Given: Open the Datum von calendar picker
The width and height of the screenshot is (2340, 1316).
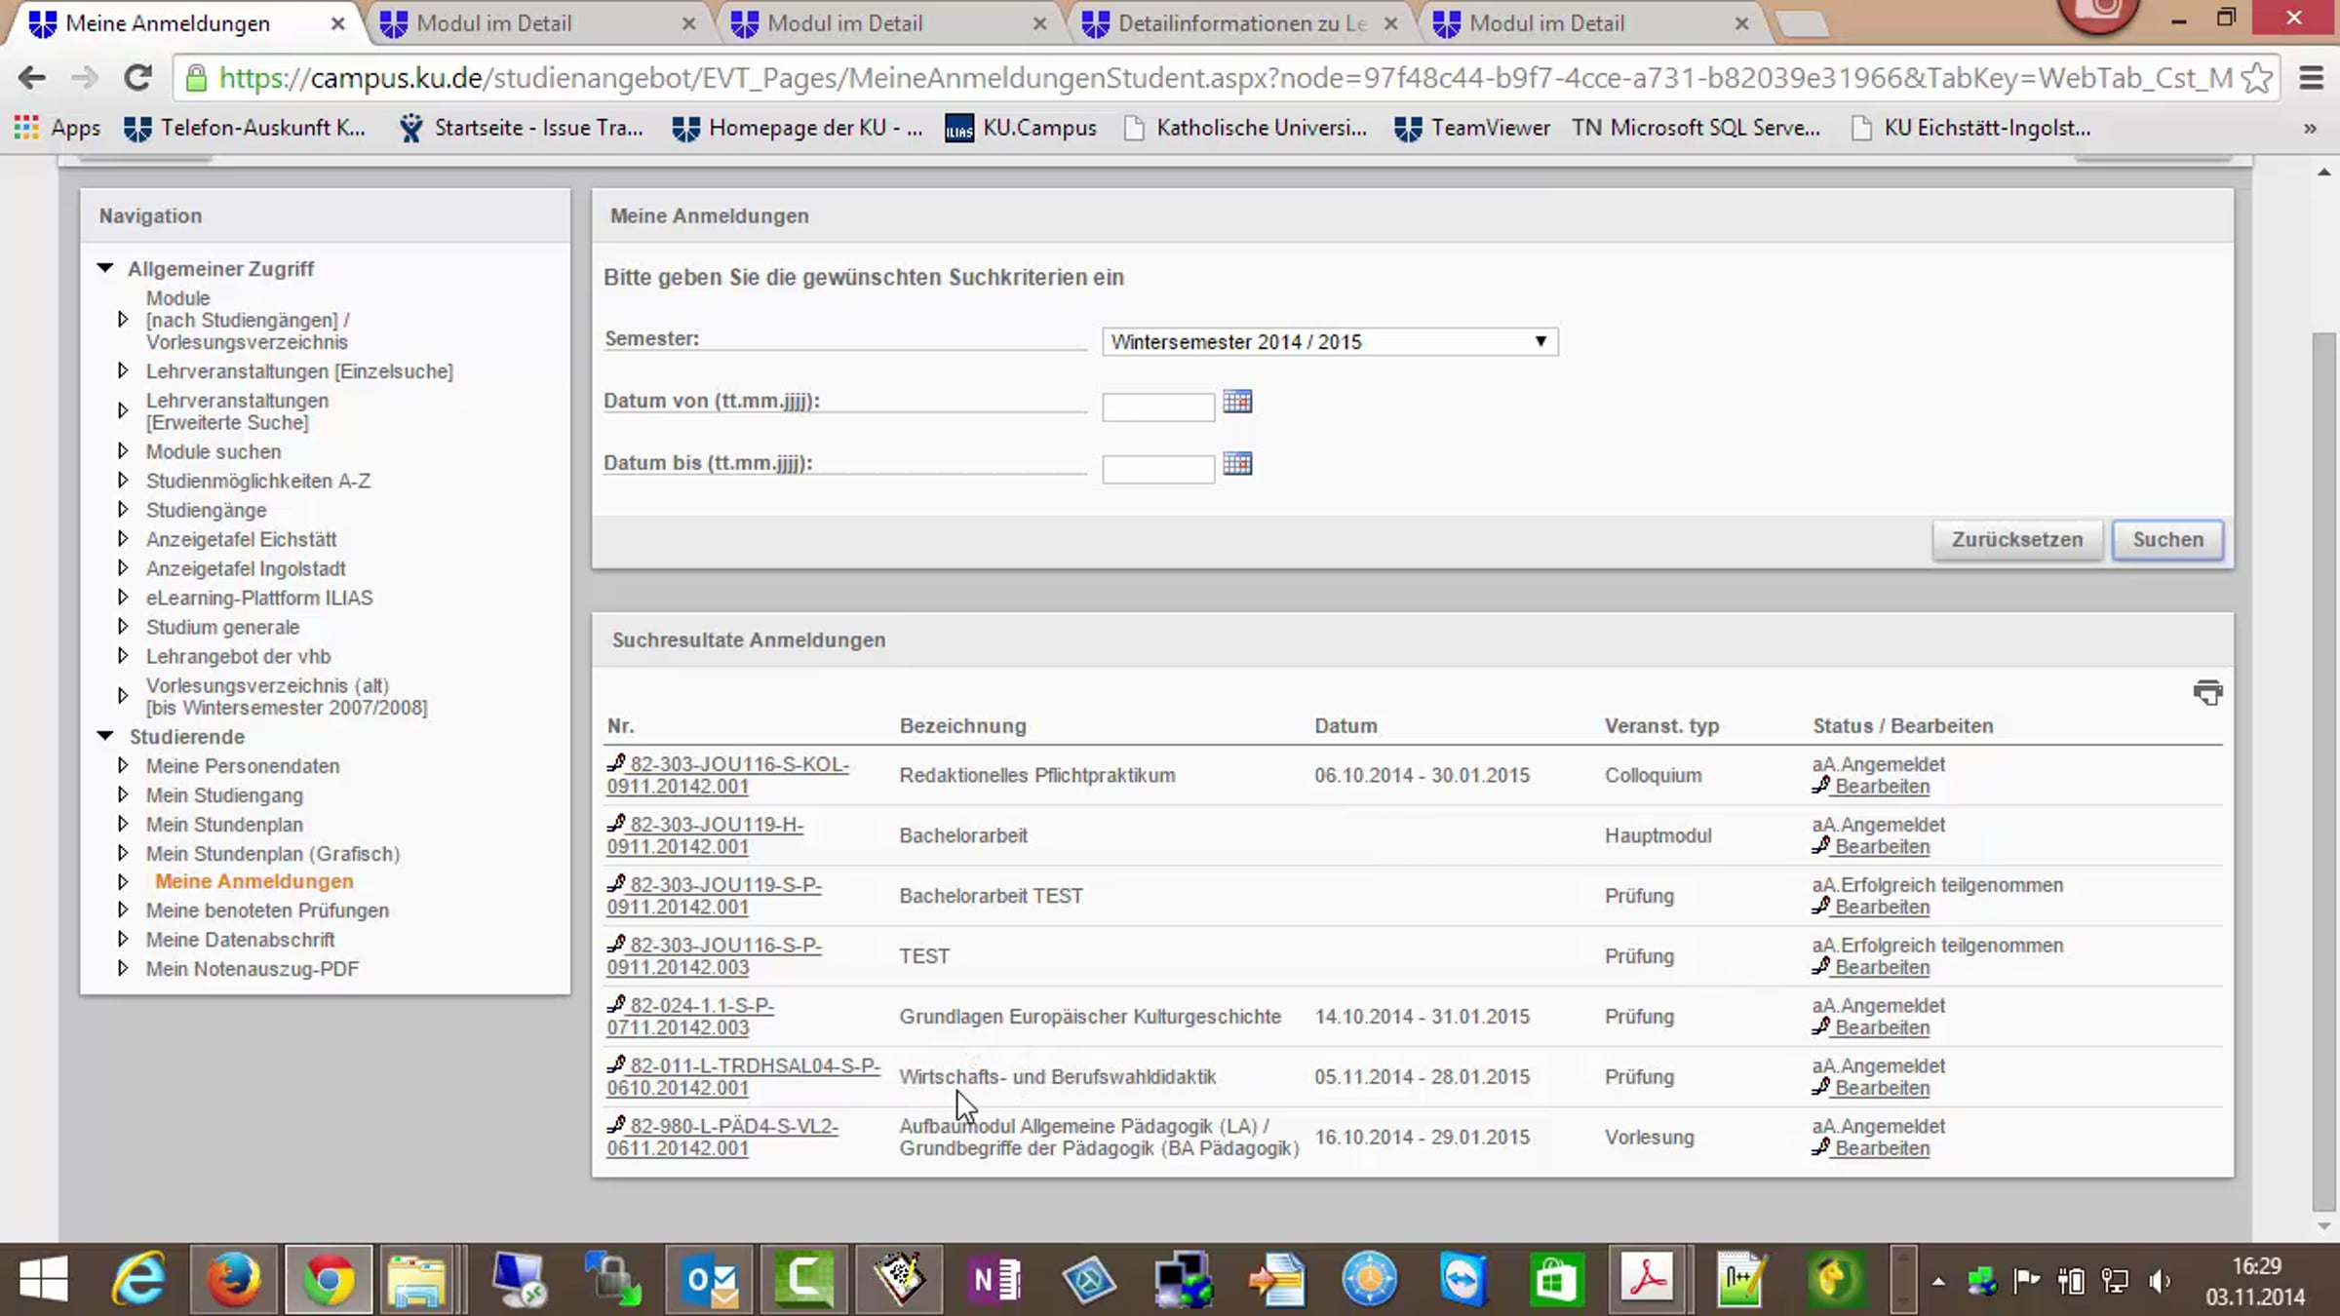Looking at the screenshot, I should [x=1237, y=402].
